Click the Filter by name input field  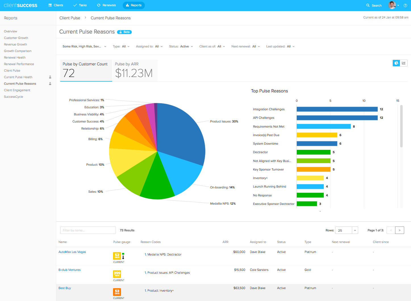(88, 230)
